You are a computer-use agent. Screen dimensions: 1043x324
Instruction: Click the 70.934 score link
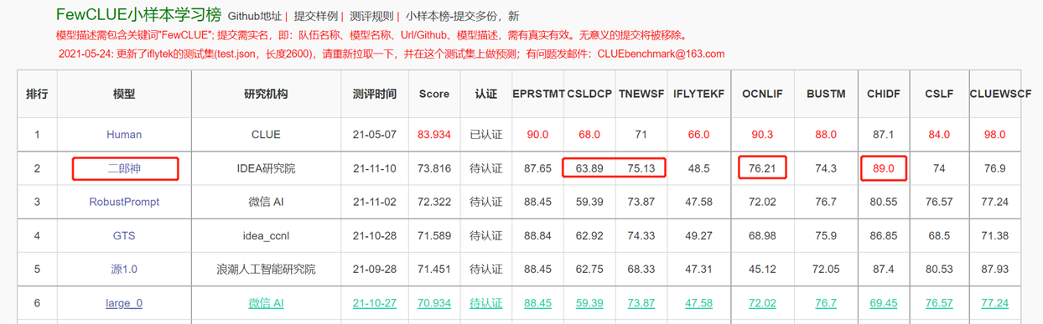[434, 303]
